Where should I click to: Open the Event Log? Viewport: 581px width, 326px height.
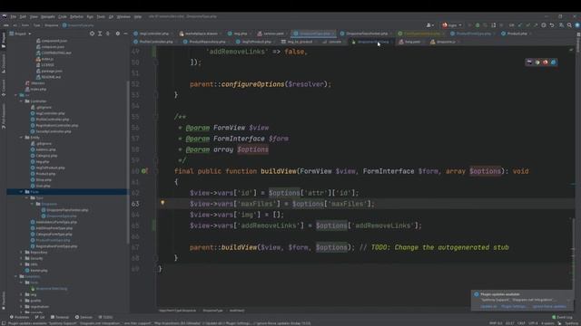pos(562,317)
